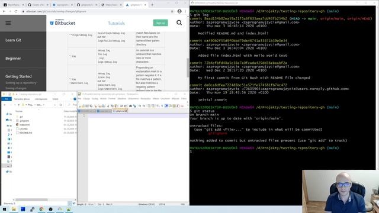Click the Undo icon in Notepad++ toolbar
Image resolution: width=379 pixels, height=213 pixels.
coord(121,106)
